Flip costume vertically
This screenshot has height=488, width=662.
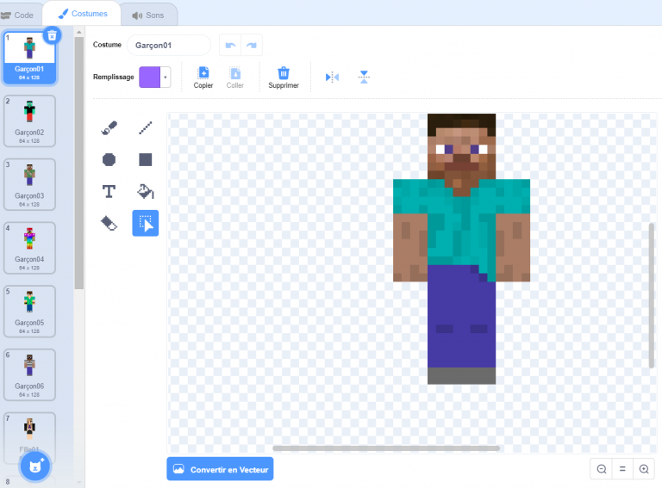coord(364,77)
